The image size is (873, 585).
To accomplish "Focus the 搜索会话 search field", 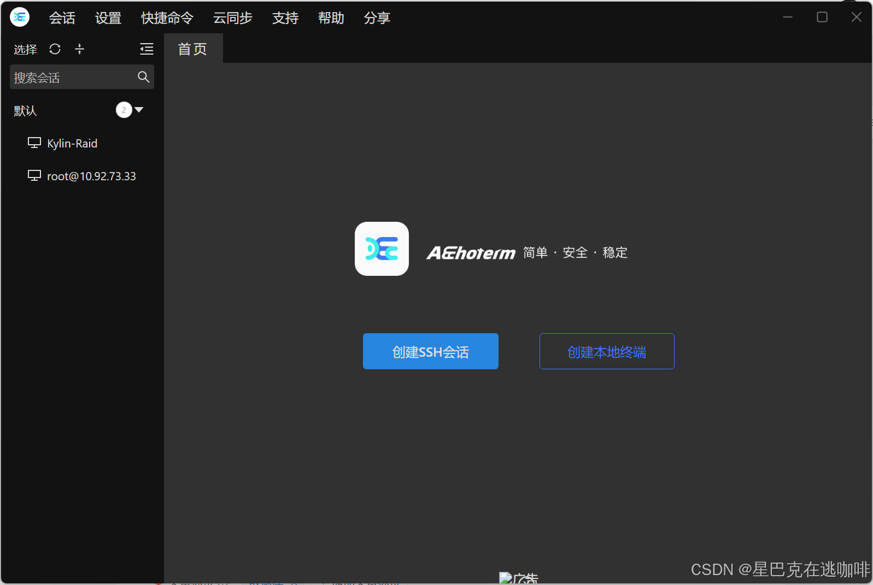I will (x=82, y=77).
